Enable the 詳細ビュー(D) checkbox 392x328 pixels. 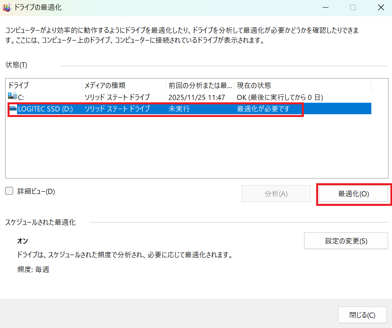tap(9, 191)
